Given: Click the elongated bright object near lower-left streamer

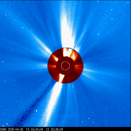Looking at the screenshot, I should 36,111.
